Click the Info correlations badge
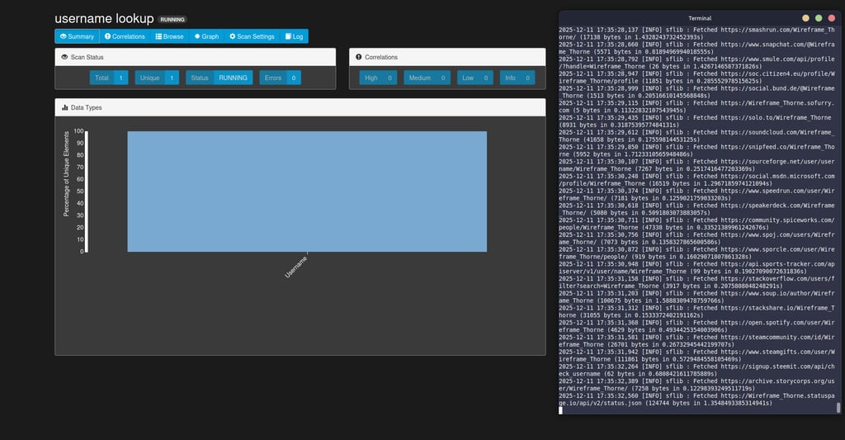 click(x=517, y=78)
